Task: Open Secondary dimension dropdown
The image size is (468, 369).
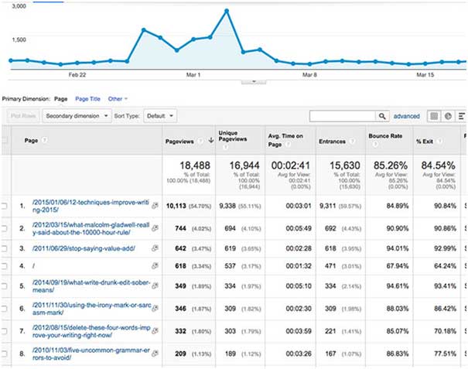Action: [77, 116]
